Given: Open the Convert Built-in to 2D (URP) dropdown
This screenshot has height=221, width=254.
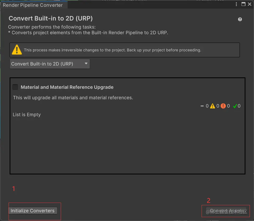Looking at the screenshot, I should (50, 64).
